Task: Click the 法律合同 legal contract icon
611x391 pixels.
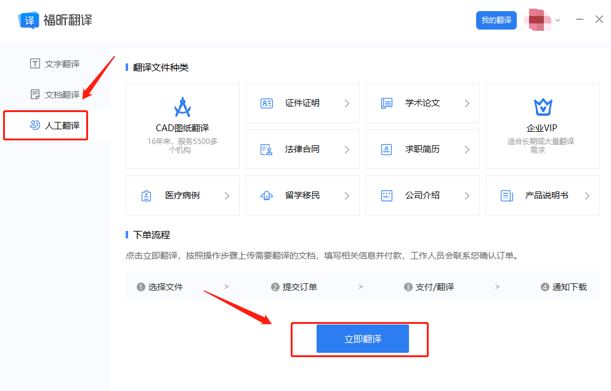Action: pos(266,149)
